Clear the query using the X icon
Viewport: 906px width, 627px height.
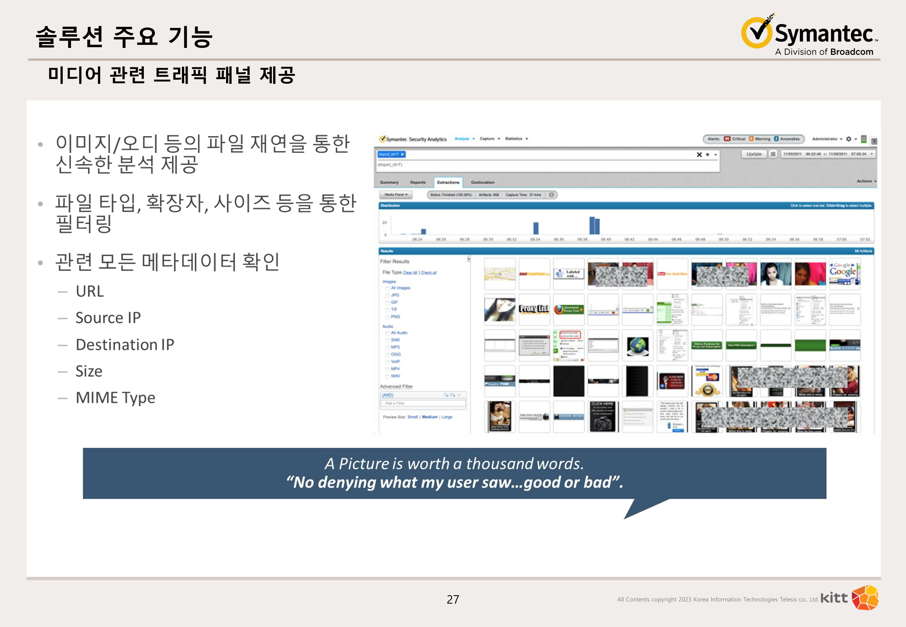pyautogui.click(x=700, y=155)
